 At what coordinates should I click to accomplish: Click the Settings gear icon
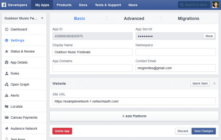point(7,40)
